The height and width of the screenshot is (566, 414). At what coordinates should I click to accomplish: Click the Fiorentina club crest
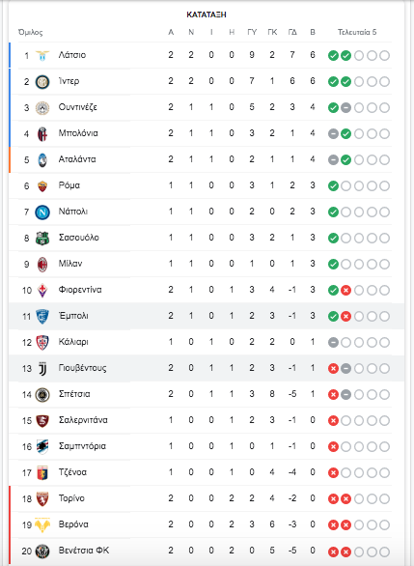[42, 290]
